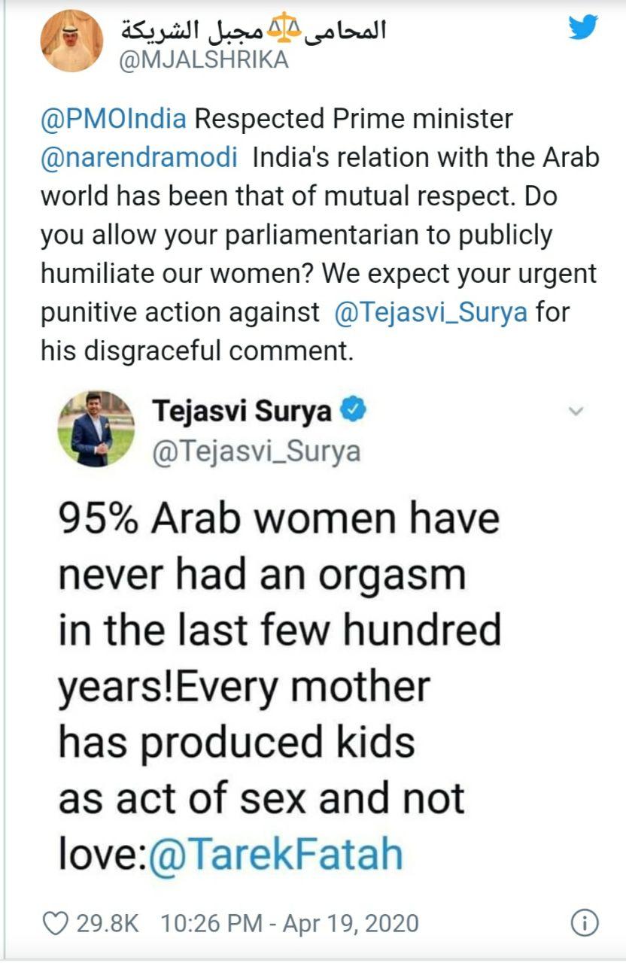Select the Arabic display name of author
This screenshot has height=963, width=626.
click(256, 30)
